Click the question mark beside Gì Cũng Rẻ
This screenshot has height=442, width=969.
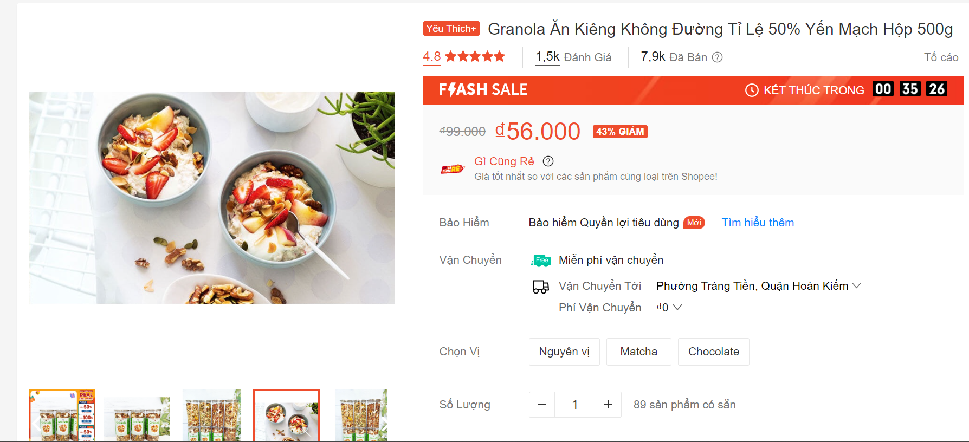pos(548,161)
